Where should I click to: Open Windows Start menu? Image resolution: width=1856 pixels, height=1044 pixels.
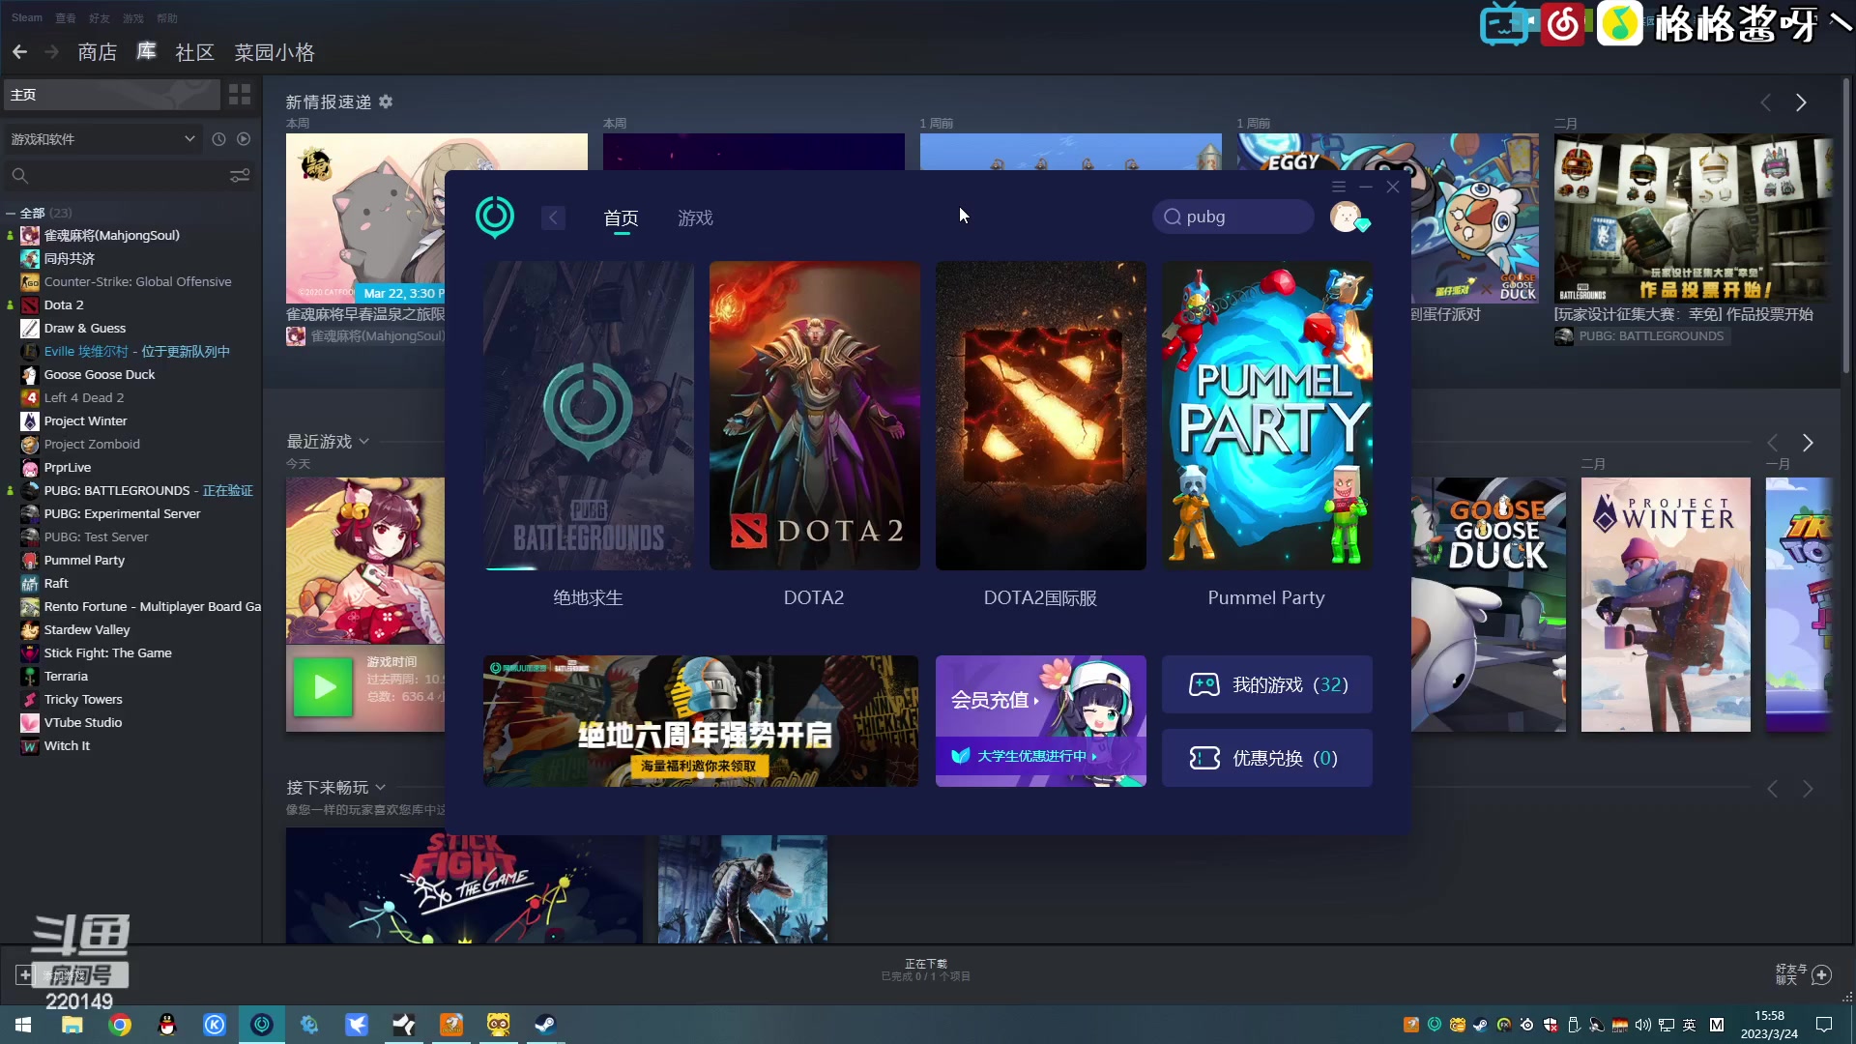coord(23,1025)
